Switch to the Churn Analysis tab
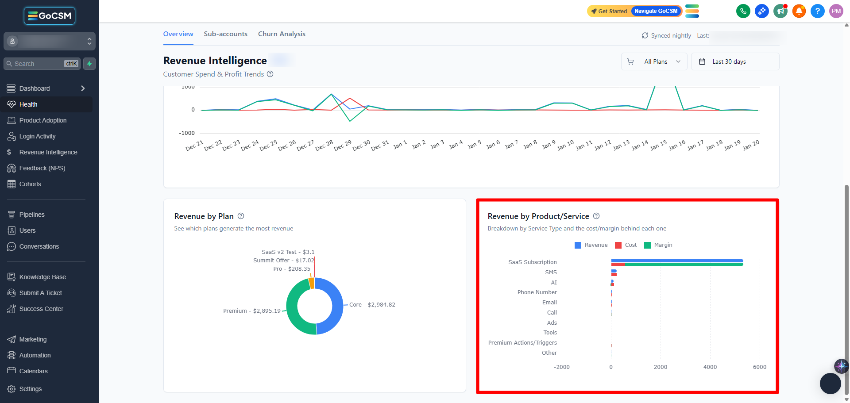 [282, 34]
